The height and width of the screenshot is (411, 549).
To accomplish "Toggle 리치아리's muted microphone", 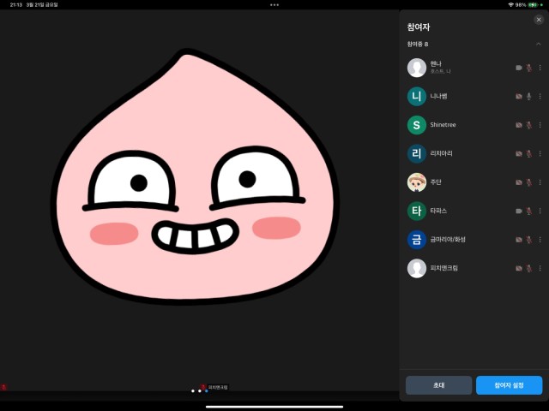I will pyautogui.click(x=529, y=153).
